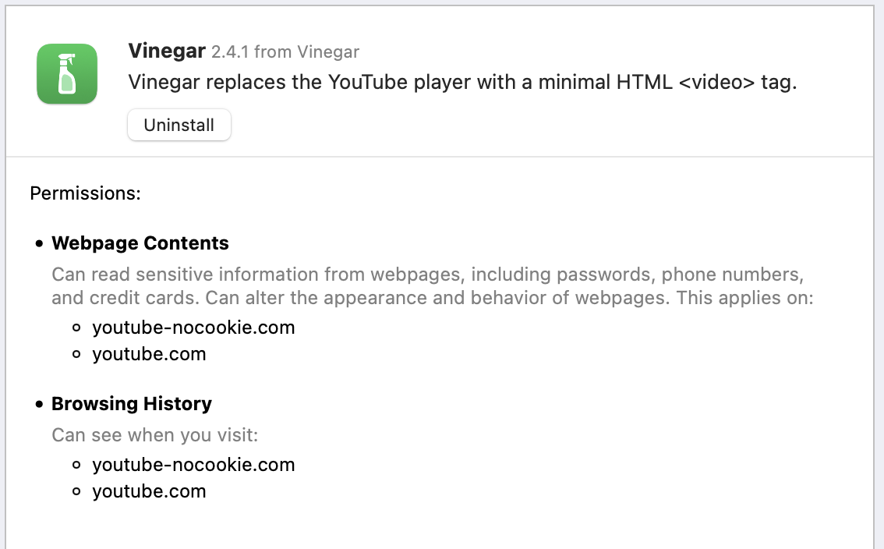The image size is (884, 549).
Task: Click the bullet before Browsing History
Action: [40, 405]
